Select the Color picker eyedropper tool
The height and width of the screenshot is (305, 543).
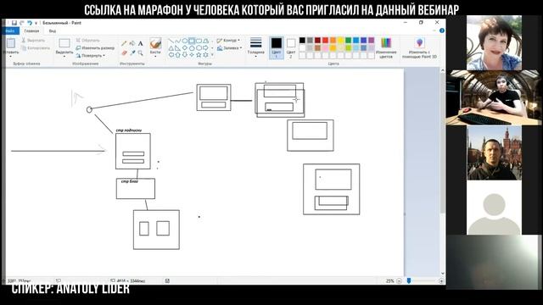pos(132,53)
